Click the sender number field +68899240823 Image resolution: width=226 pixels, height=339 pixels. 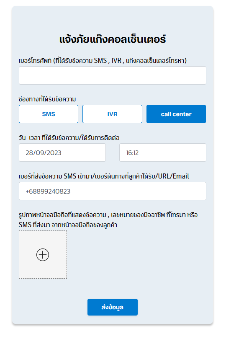(113, 191)
